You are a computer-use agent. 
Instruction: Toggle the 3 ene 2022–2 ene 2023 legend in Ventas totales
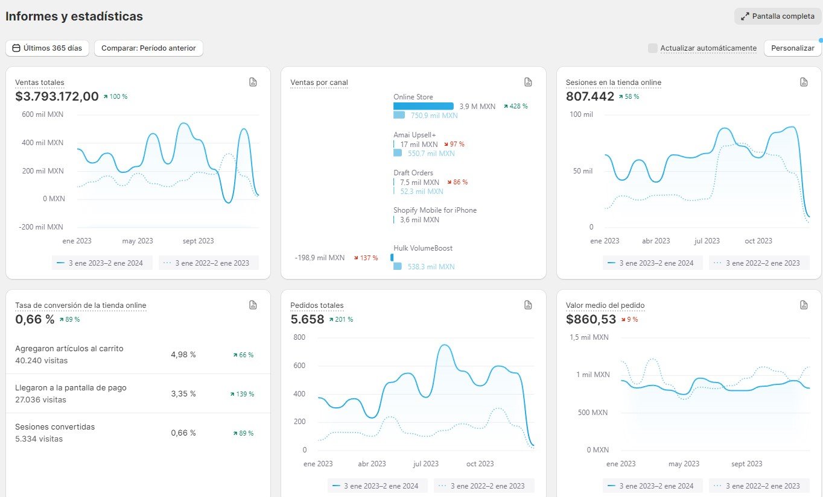pos(208,263)
